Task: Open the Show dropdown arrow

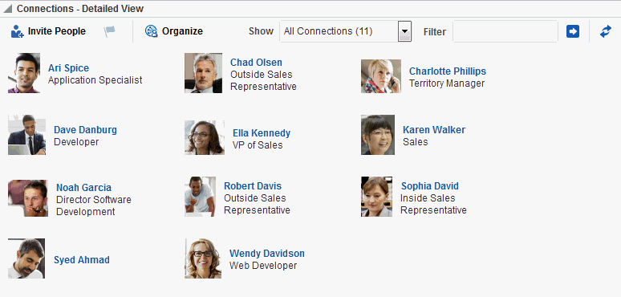Action: (404, 31)
